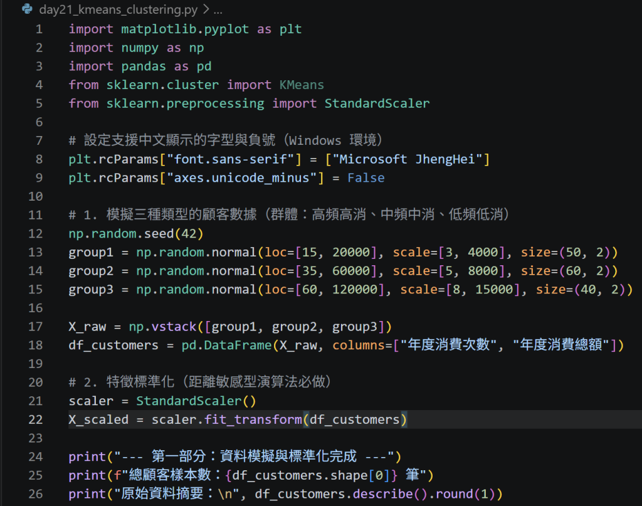Click "DataFrame" in pd.DataFrame
Viewport: 642px width, 506px height.
(x=238, y=345)
